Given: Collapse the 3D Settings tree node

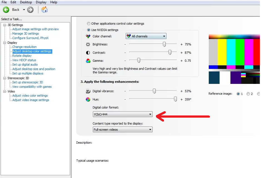Looking at the screenshot, I should tap(5, 25).
